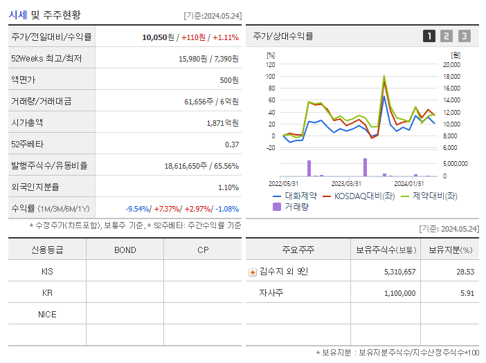Click the 주가/전일대비/수익률 label
Image resolution: width=486 pixels, height=363 pixels.
point(51,37)
